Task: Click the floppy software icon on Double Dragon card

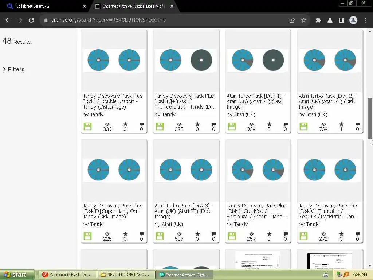Action: coord(87,127)
